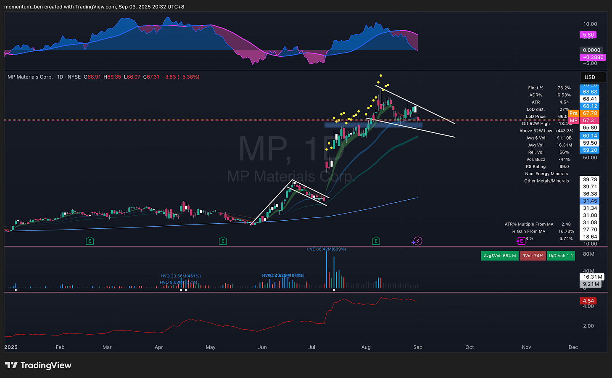Click the TradingView logo

click(38, 365)
